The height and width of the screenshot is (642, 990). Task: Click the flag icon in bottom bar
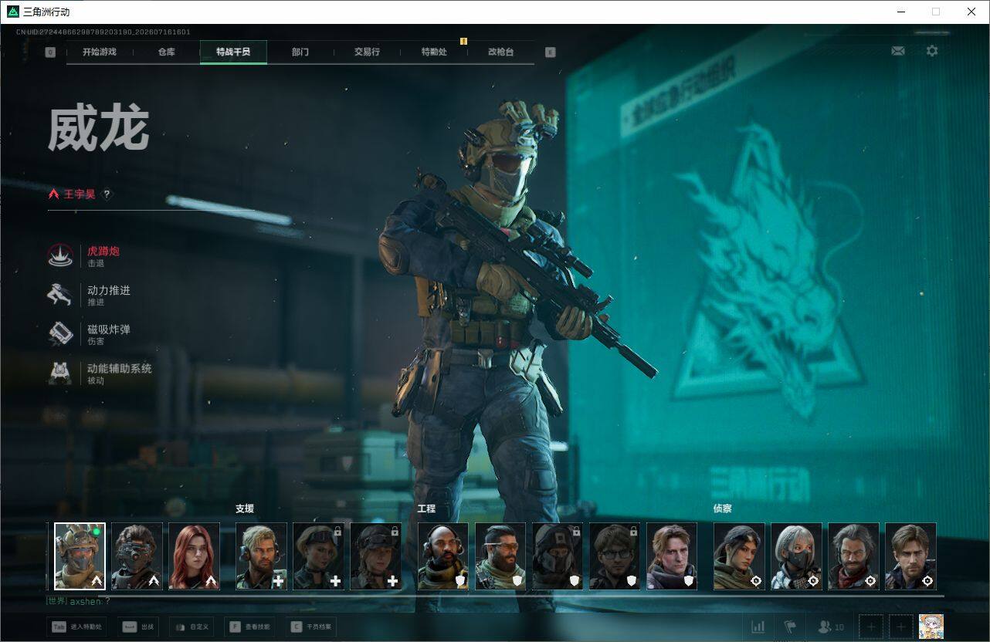click(790, 627)
